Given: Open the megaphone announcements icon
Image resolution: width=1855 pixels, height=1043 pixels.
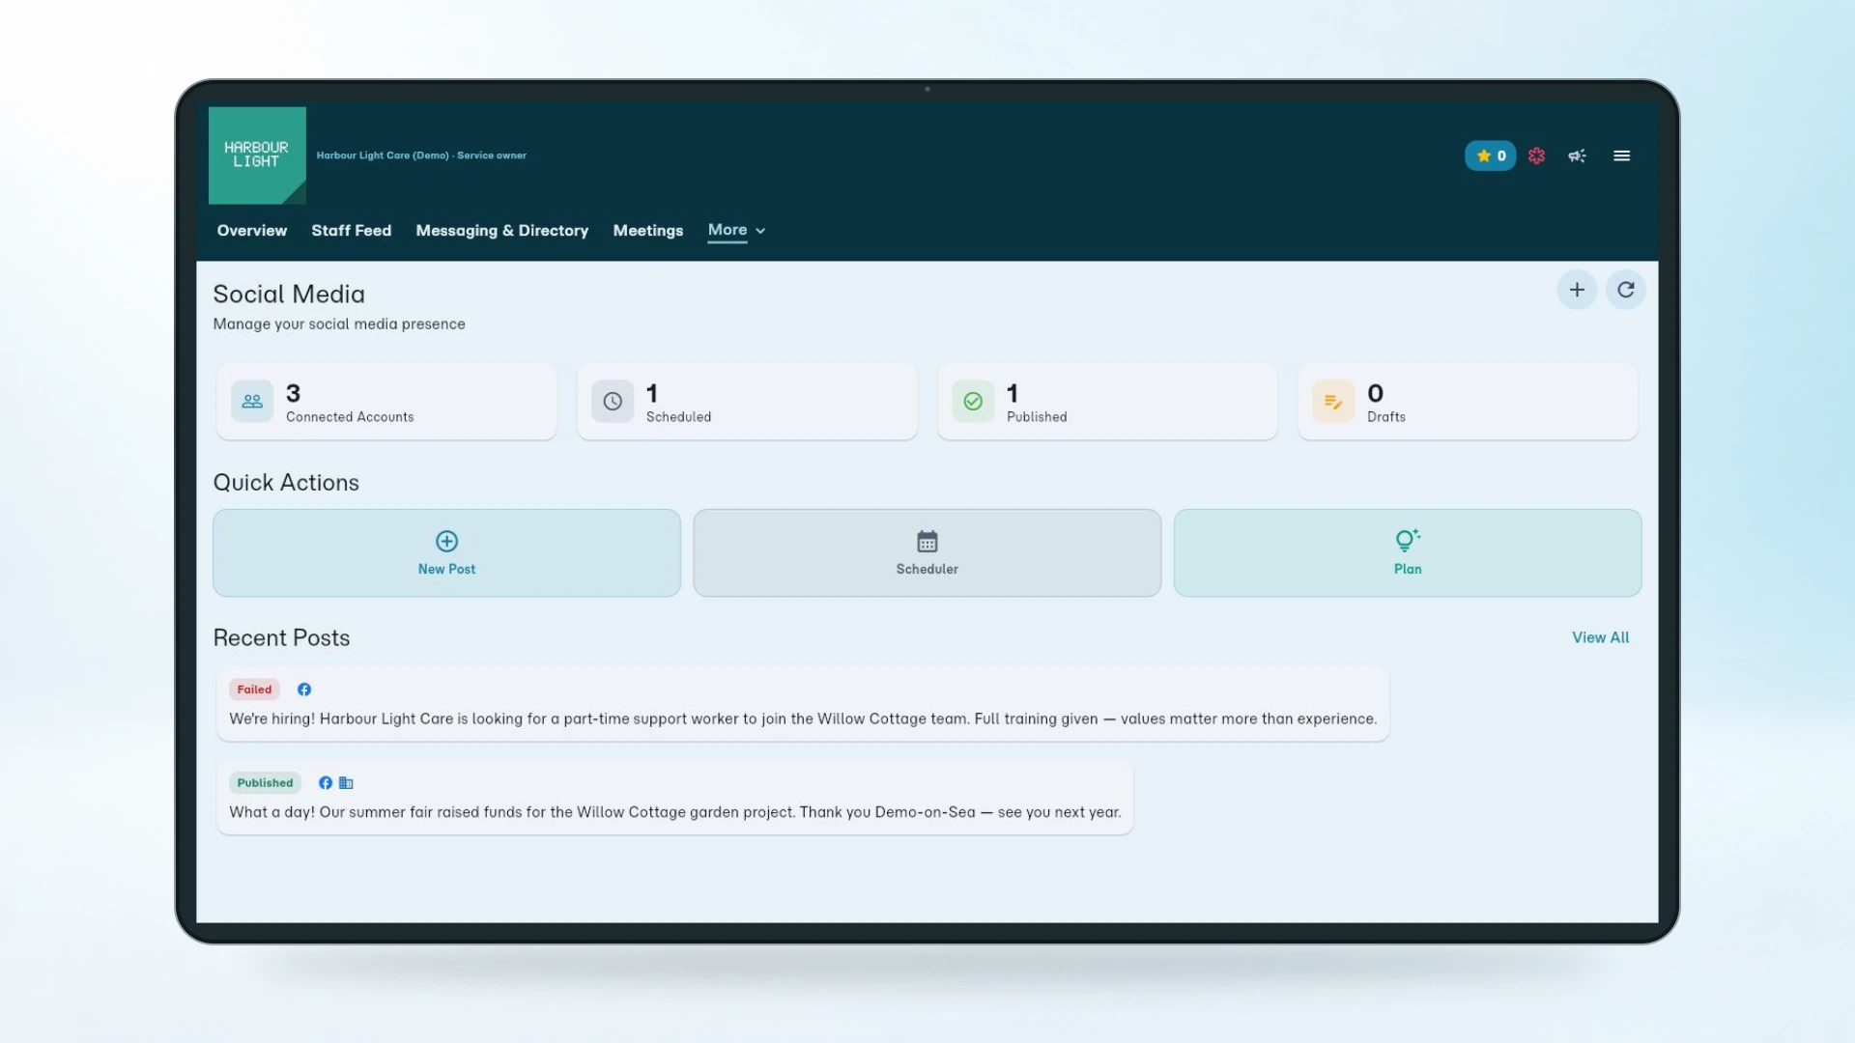Looking at the screenshot, I should (x=1577, y=155).
